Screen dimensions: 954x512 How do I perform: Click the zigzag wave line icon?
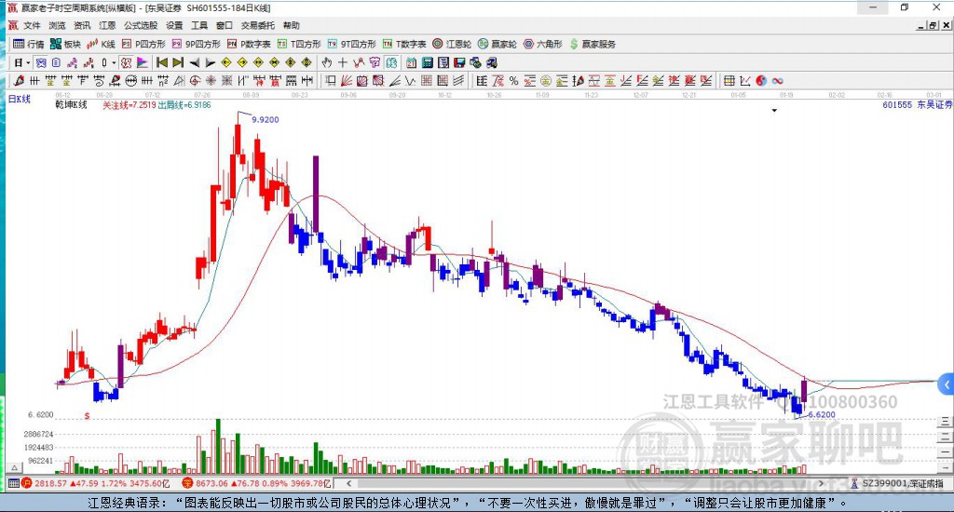[x=411, y=81]
